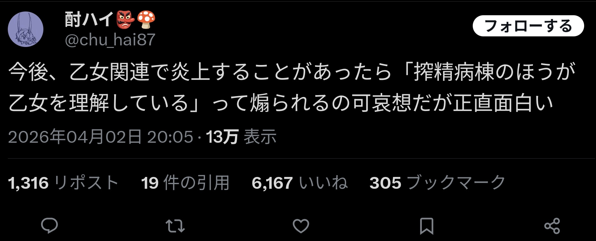The height and width of the screenshot is (241, 596).
Task: Show the 1,316 リポスト list
Action: click(x=63, y=183)
